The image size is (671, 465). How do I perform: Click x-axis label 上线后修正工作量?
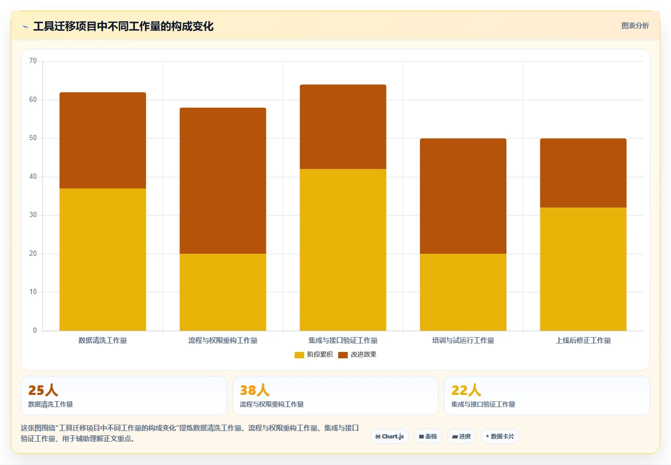pos(583,340)
